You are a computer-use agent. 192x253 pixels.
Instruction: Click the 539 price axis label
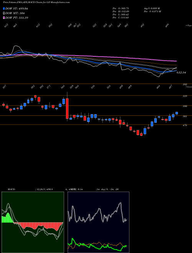pyautogui.click(x=185, y=106)
